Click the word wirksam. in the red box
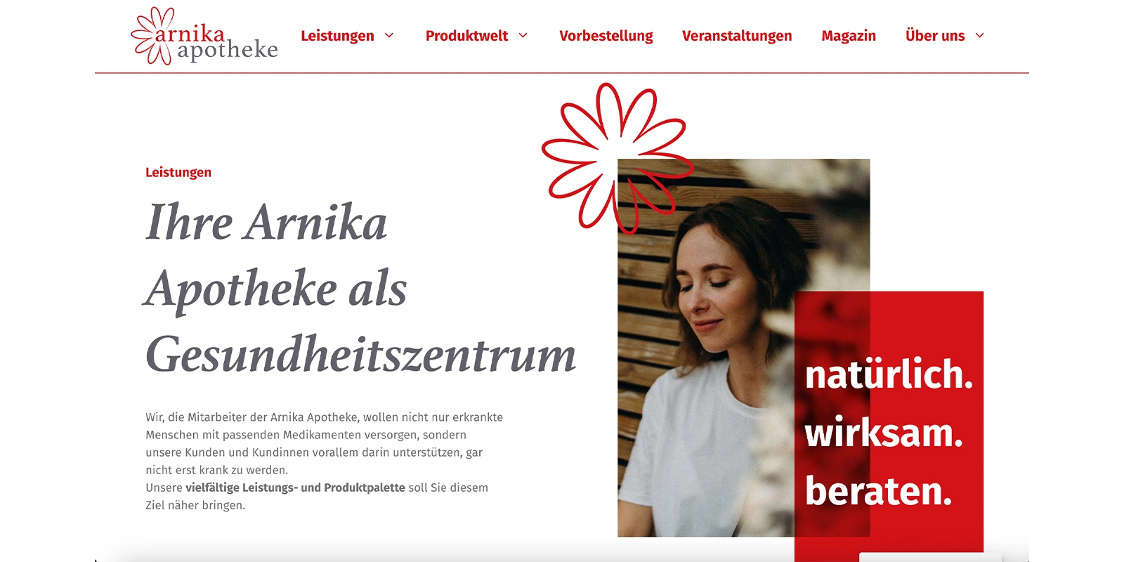The width and height of the screenshot is (1124, 562). coord(884,432)
